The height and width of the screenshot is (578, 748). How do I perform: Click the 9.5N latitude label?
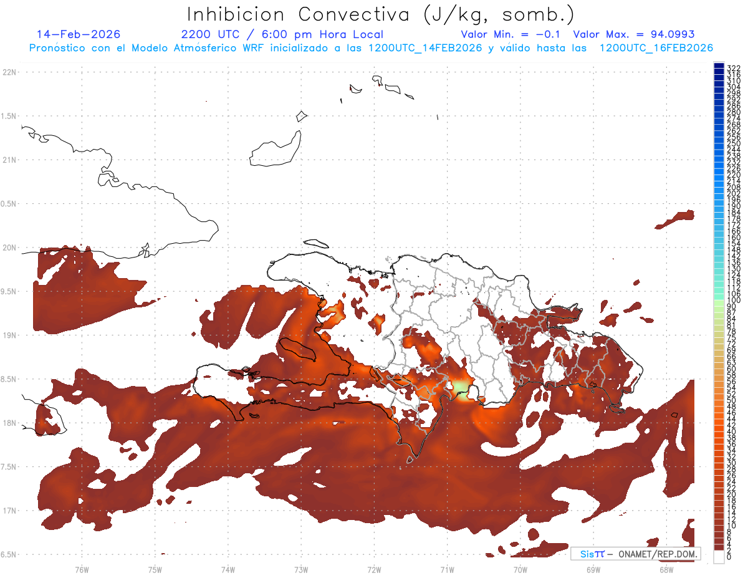pos(9,292)
